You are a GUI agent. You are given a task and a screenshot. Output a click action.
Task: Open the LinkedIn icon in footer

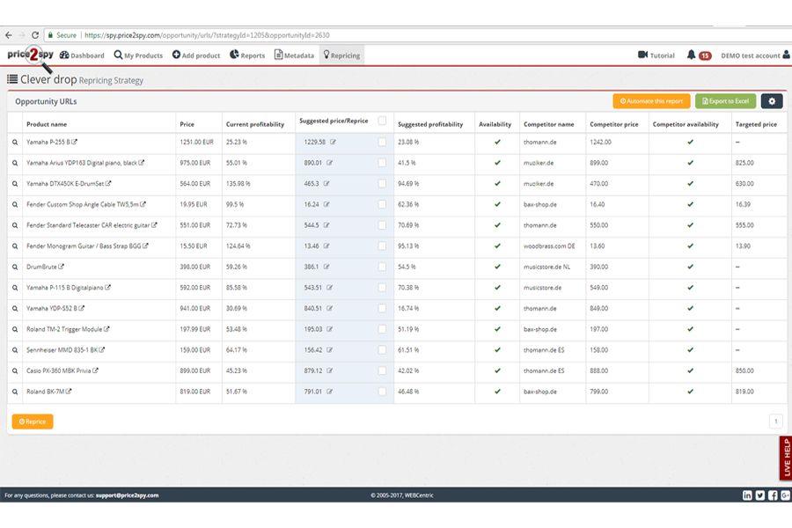[747, 495]
